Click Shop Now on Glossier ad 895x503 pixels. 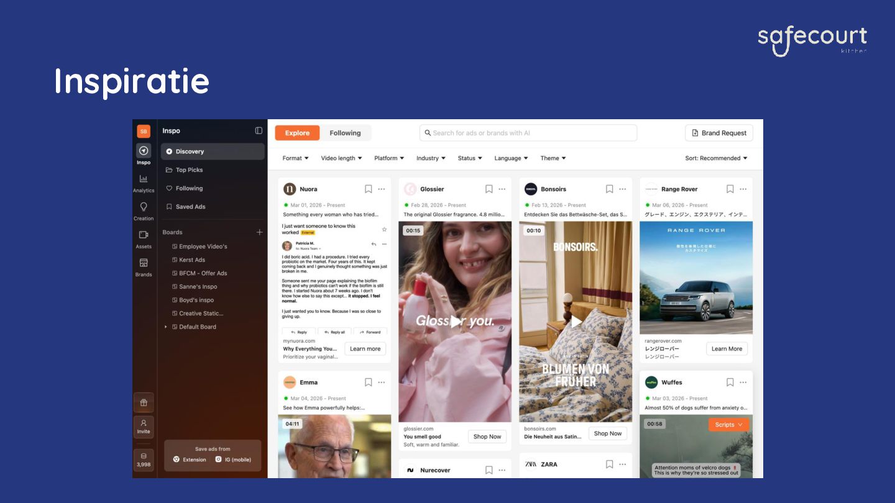point(487,437)
